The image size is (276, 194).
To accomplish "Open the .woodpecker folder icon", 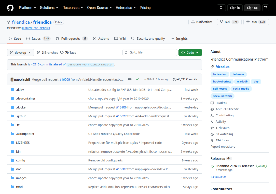I will pos(12,134).
